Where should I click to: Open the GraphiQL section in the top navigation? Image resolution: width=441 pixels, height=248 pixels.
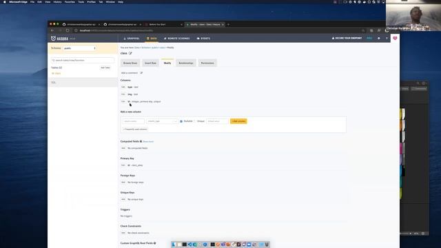132,39
